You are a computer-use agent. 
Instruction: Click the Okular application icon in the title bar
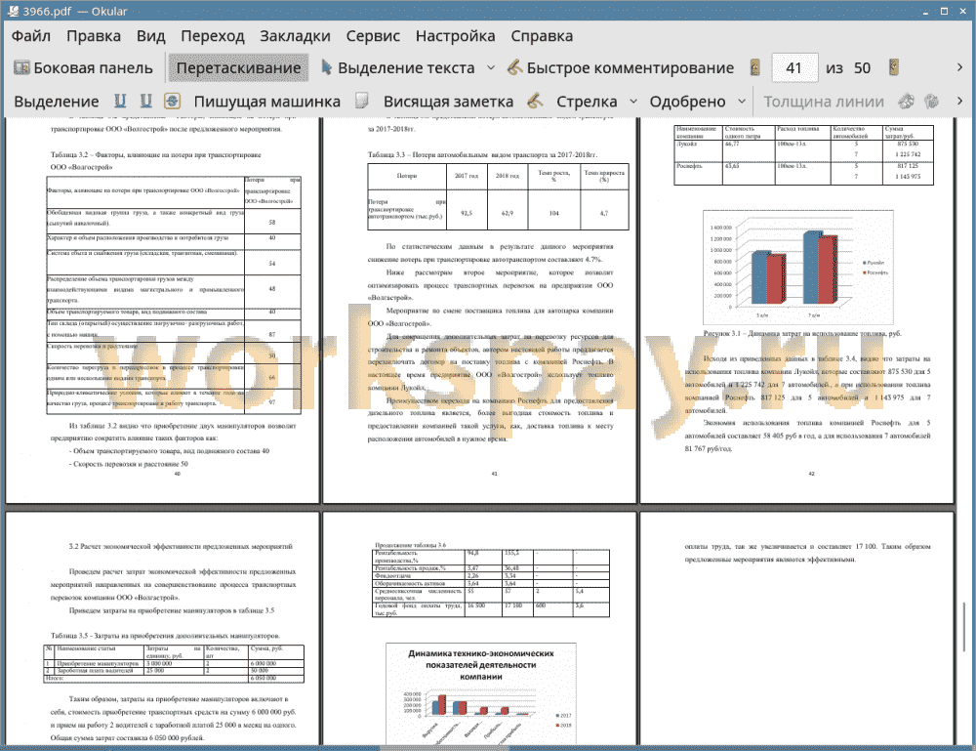[x=13, y=11]
